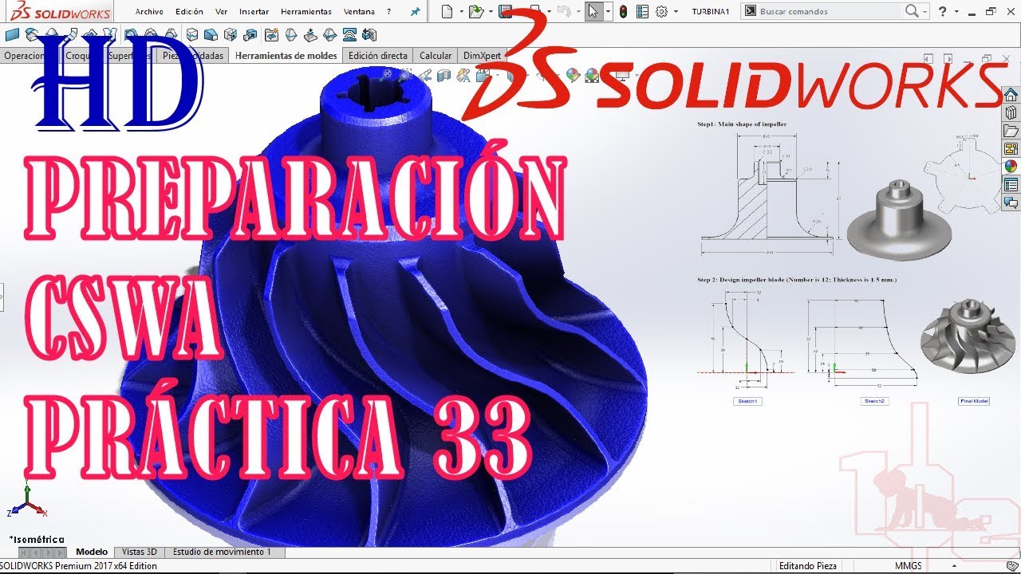Click the Draft analysis icon

tap(130, 35)
